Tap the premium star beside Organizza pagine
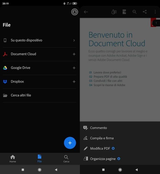 click(x=119, y=159)
